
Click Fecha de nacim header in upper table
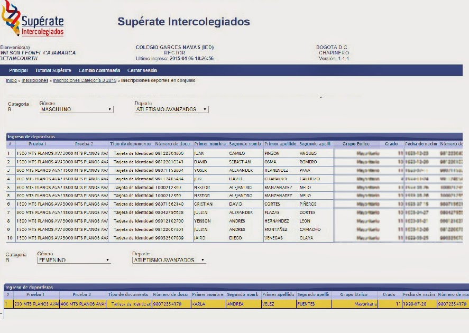click(x=421, y=144)
